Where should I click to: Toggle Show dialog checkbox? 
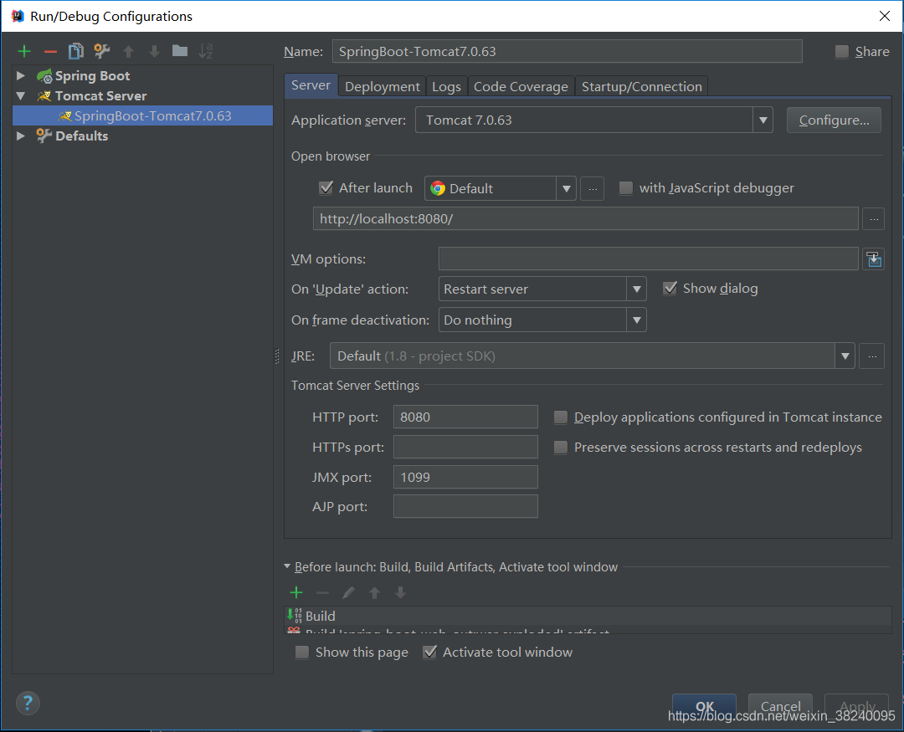670,288
